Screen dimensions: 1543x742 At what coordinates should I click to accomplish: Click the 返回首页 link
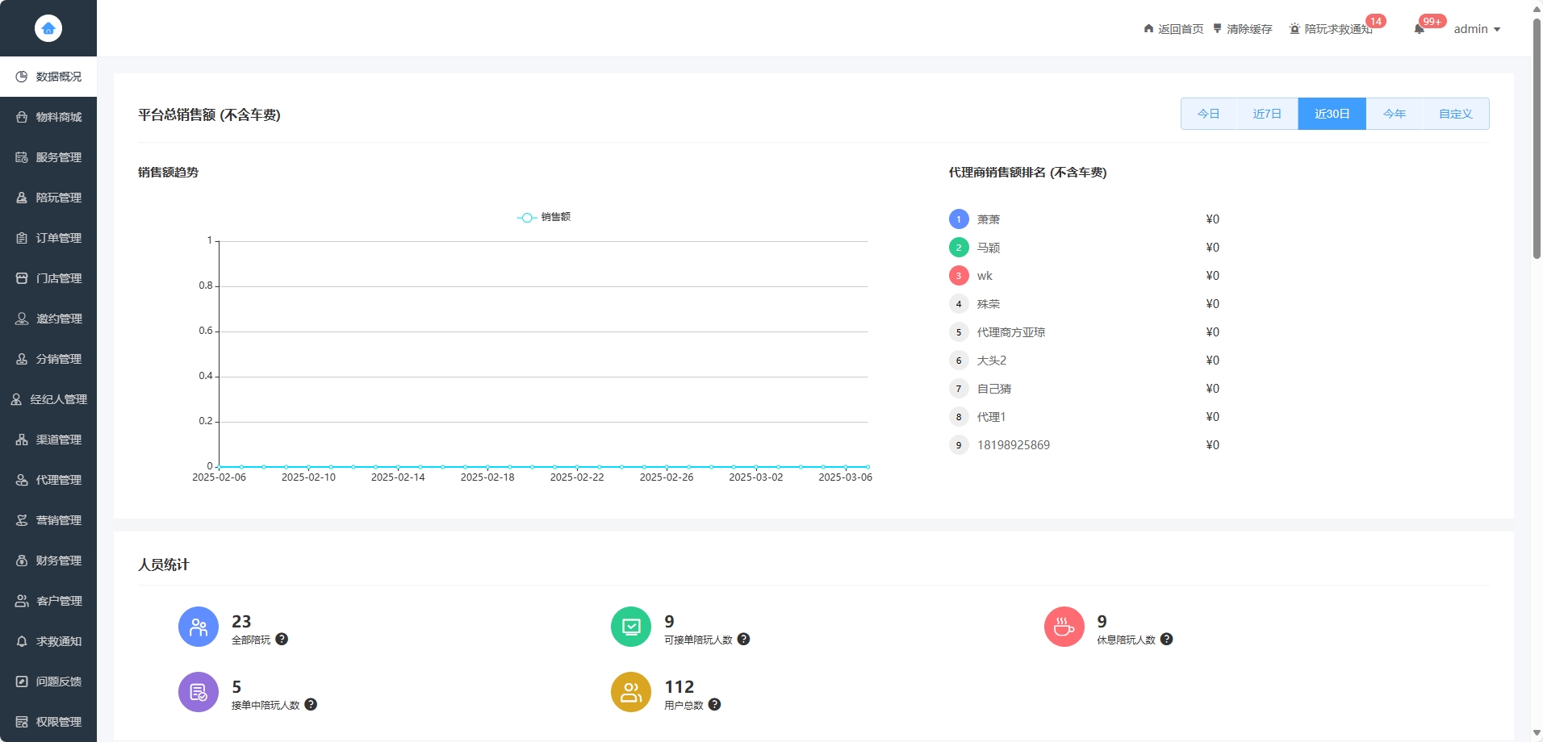(1173, 29)
